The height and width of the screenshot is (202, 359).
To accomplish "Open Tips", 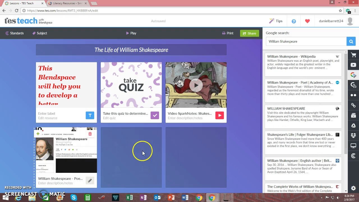I will [x=276, y=21].
